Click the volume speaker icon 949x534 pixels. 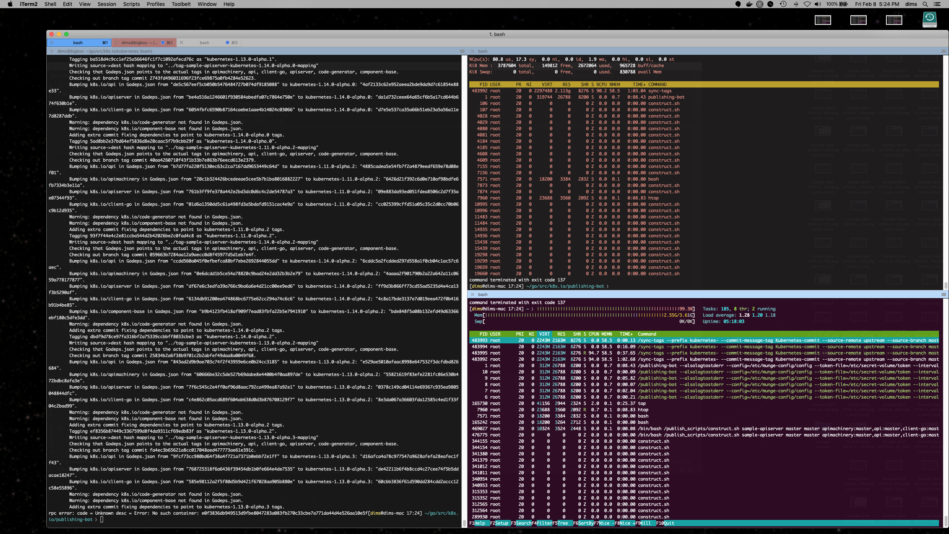point(818,4)
